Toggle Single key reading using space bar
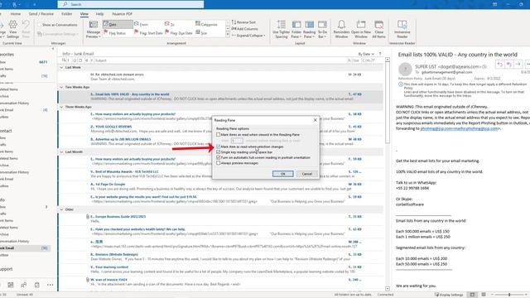The image size is (530, 298). click(219, 152)
